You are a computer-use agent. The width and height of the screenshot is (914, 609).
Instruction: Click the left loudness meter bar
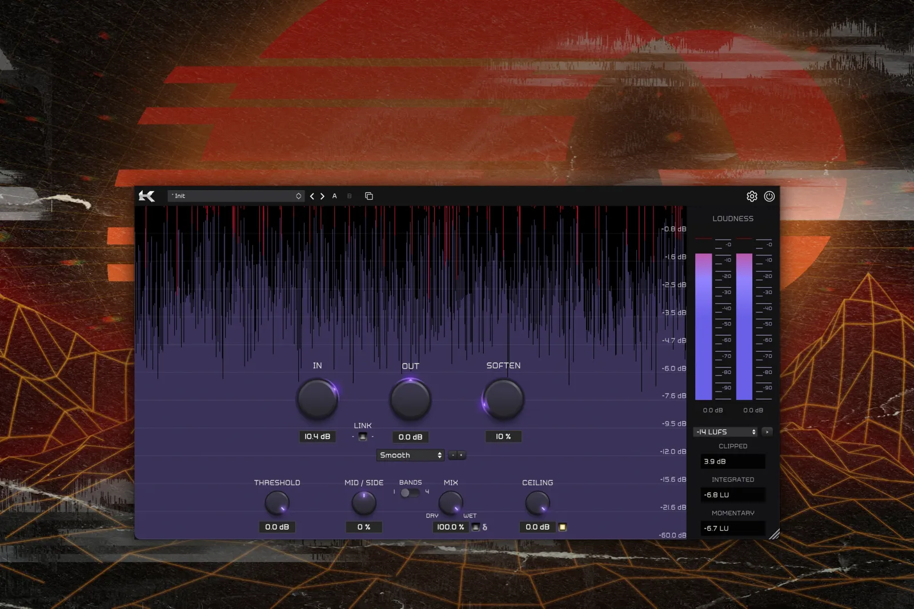pos(704,326)
